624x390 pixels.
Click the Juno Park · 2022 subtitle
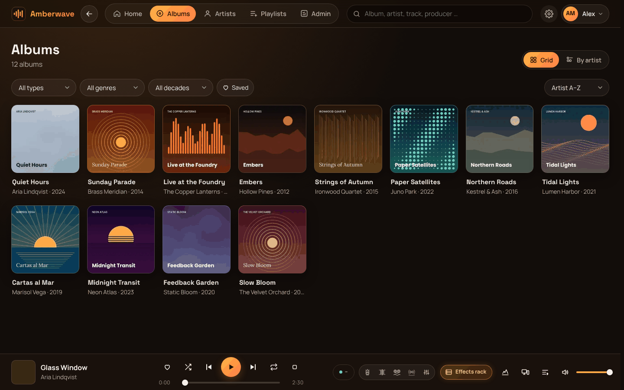click(x=412, y=192)
